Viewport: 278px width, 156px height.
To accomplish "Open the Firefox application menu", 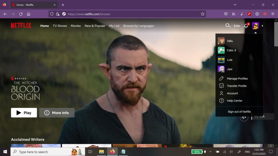I will coord(273,14).
